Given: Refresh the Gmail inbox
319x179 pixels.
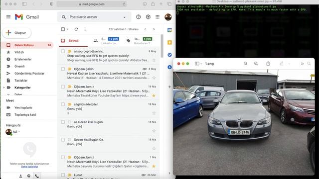Looking at the screenshot, I should coord(76,29).
